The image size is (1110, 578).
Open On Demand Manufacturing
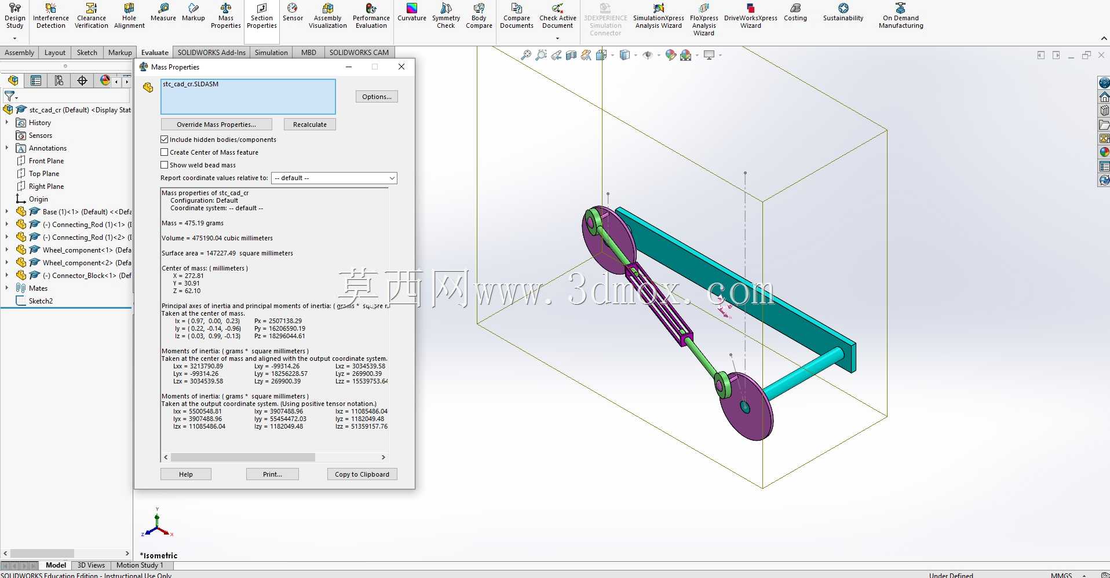[x=901, y=16]
